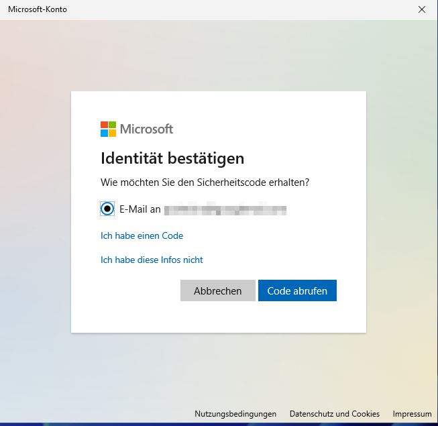Select the 'E-Mail an' radio button

(x=107, y=209)
